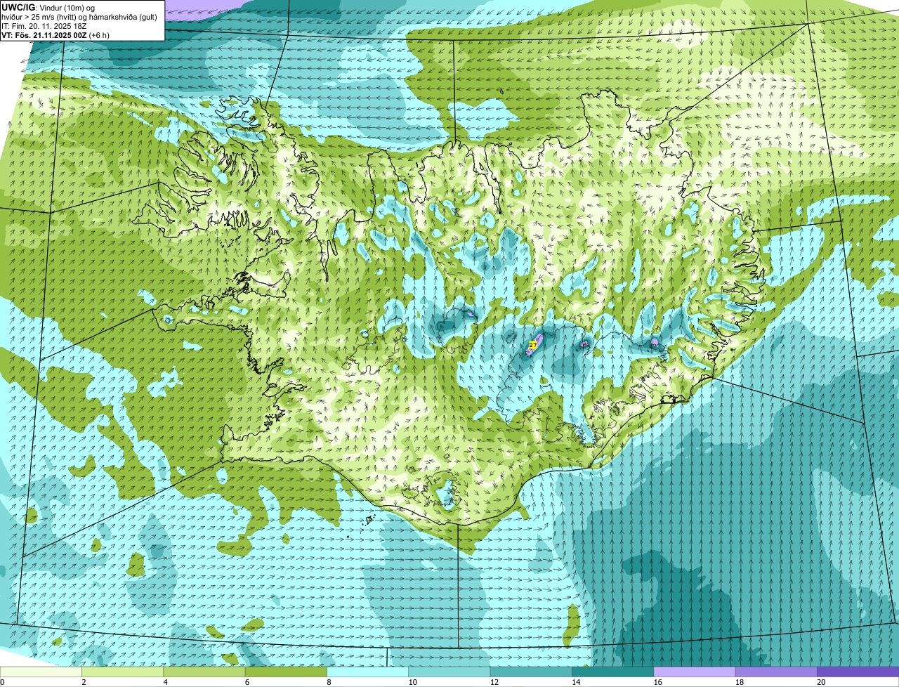Image resolution: width=899 pixels, height=687 pixels.
Task: Pick the dark violet above-20 m/s swatch
Action: click(858, 672)
